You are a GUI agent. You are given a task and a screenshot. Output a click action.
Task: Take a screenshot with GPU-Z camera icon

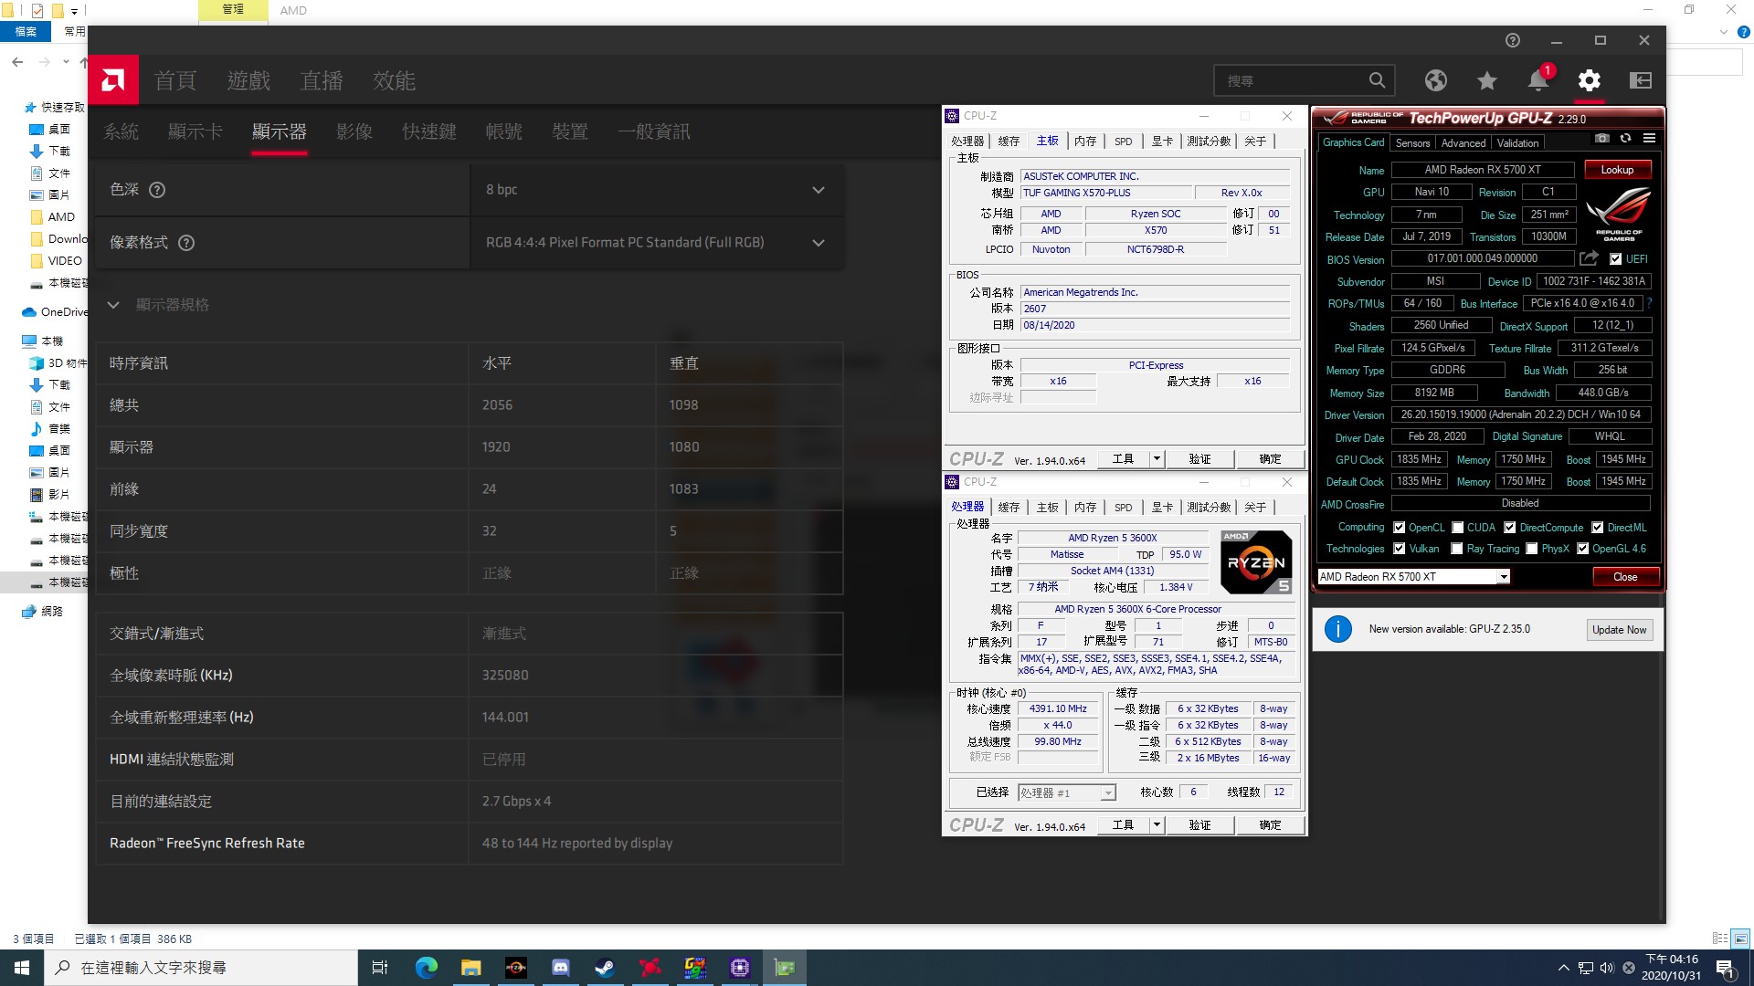[x=1602, y=138]
